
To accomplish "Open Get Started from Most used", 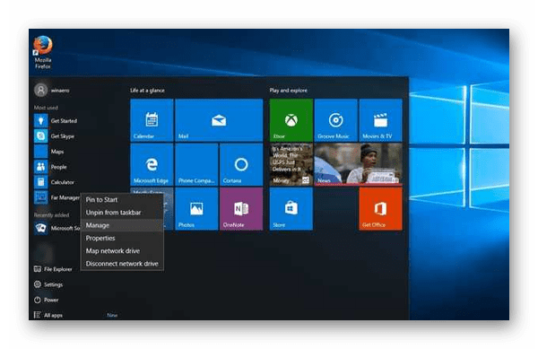I will point(56,121).
